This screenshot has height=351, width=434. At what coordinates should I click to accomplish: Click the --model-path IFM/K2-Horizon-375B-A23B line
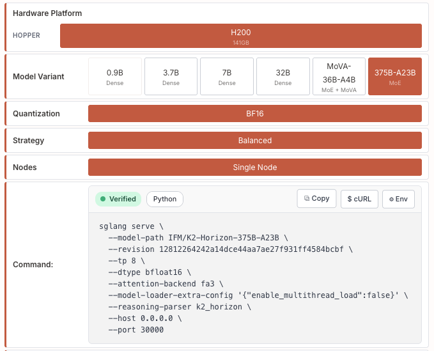coord(198,238)
